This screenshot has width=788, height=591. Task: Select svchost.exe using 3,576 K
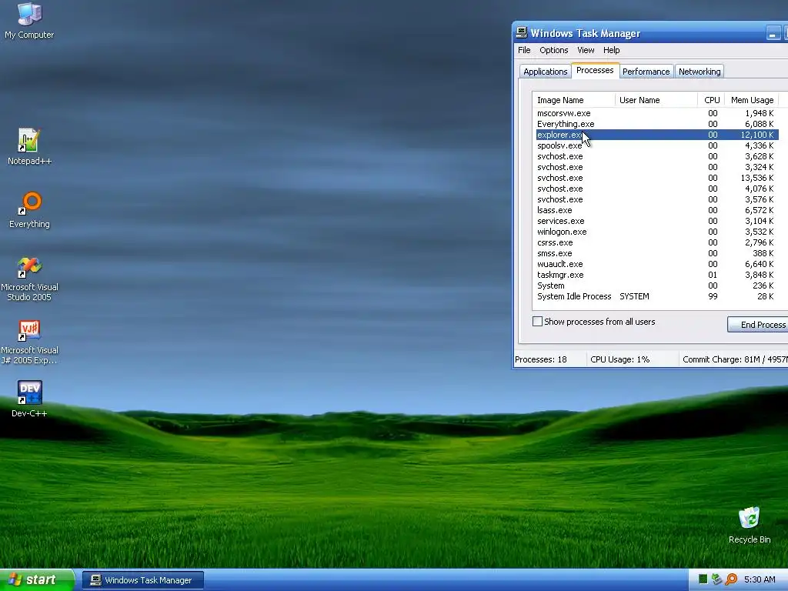(656, 199)
